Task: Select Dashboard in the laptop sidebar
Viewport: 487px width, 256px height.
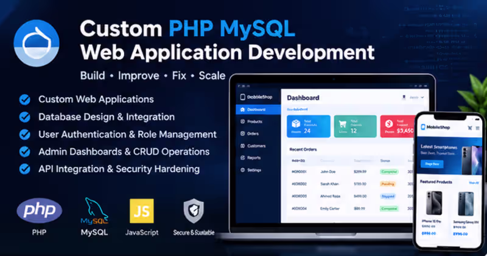Action: [x=258, y=110]
